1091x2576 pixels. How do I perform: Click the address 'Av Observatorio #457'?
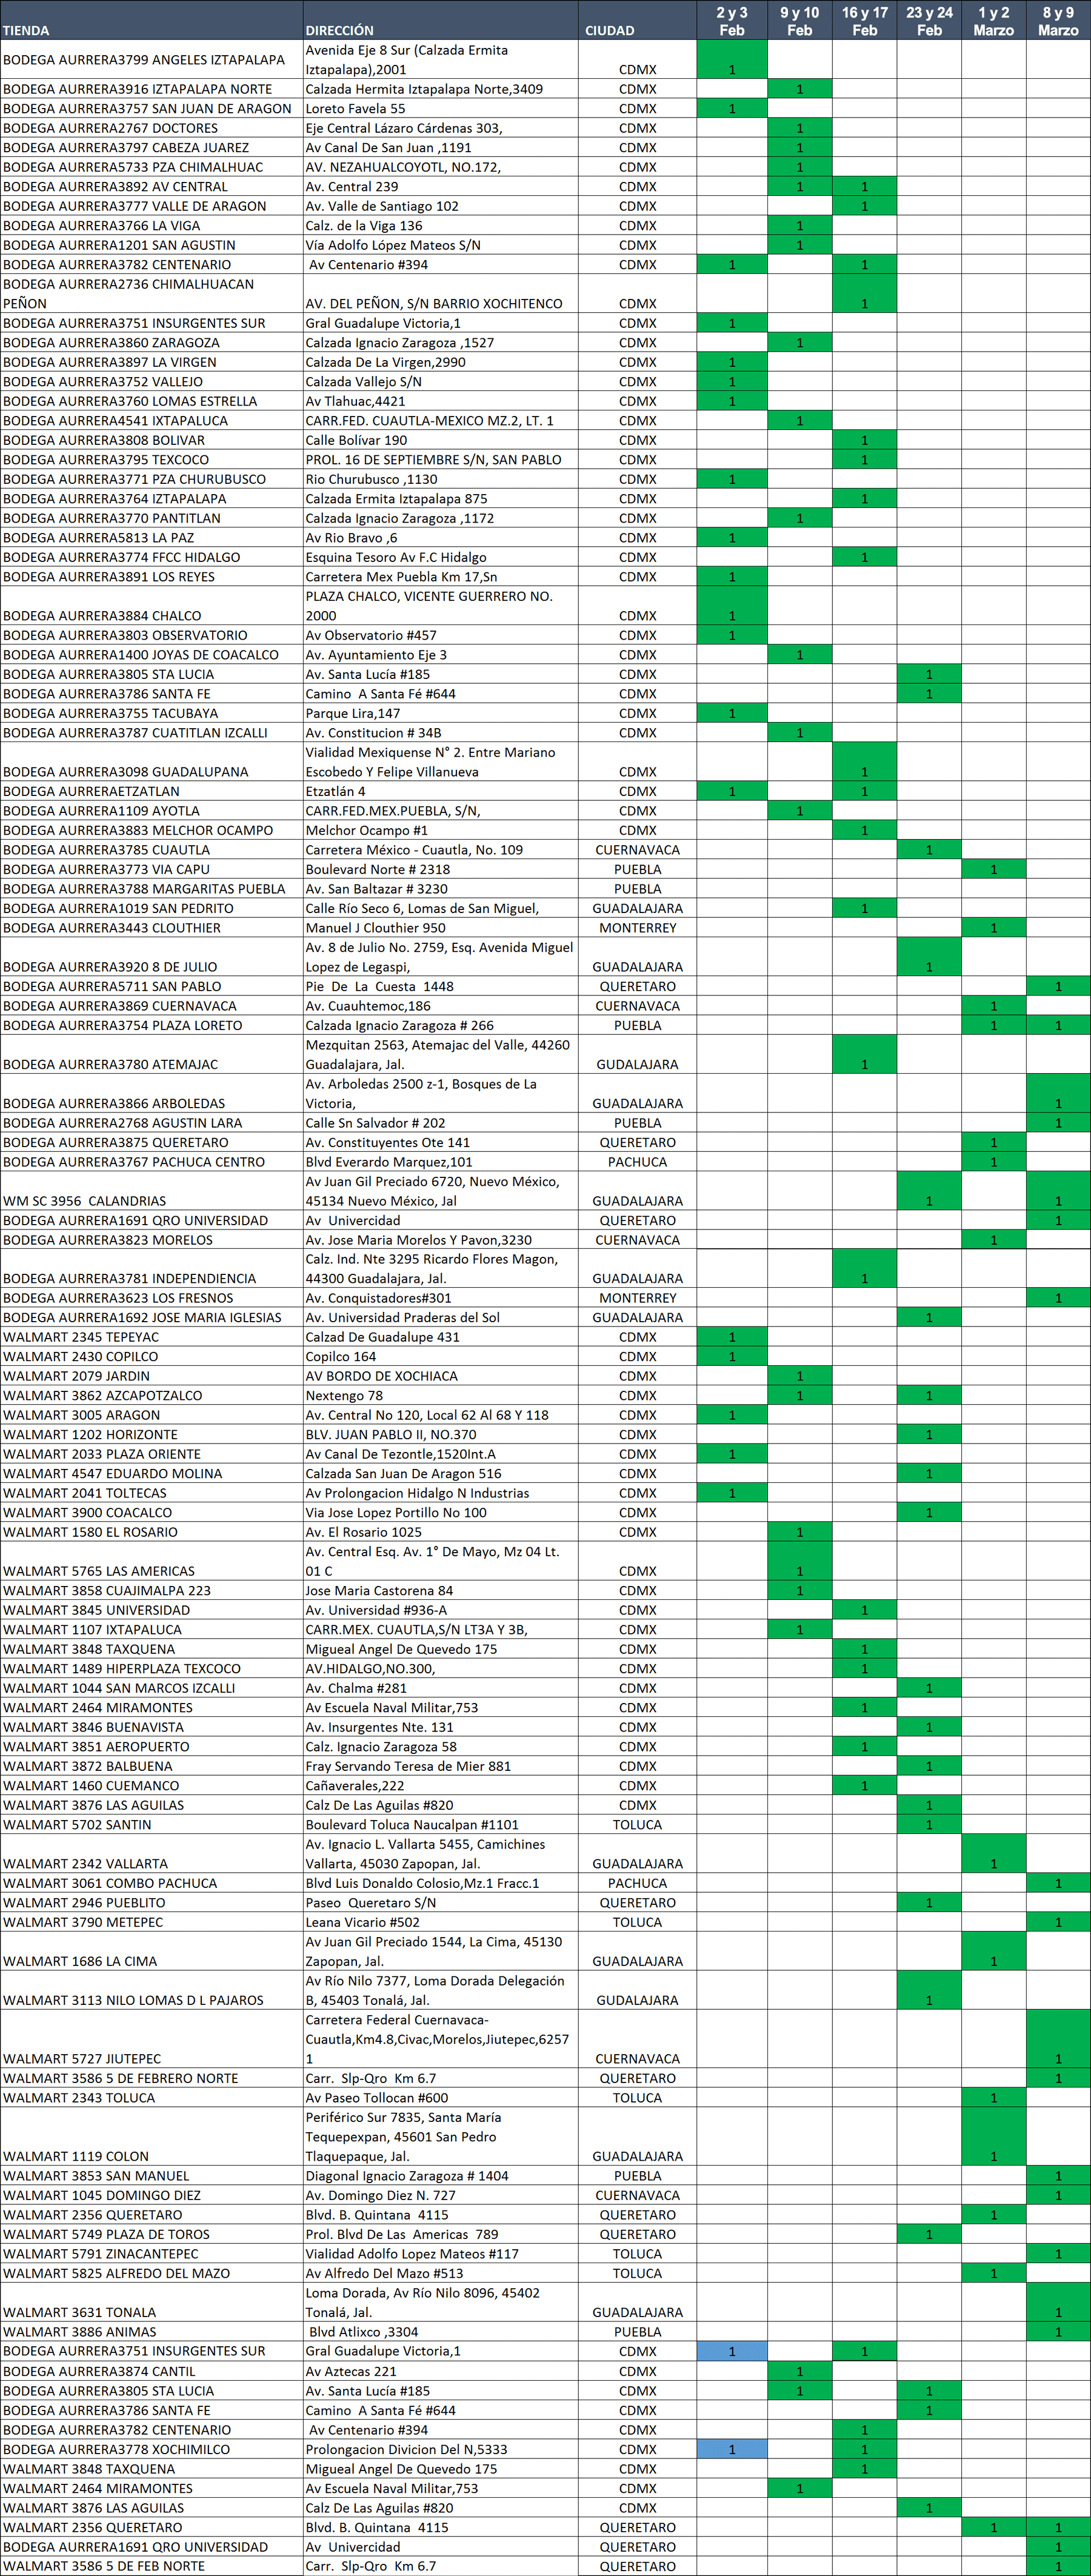(371, 635)
